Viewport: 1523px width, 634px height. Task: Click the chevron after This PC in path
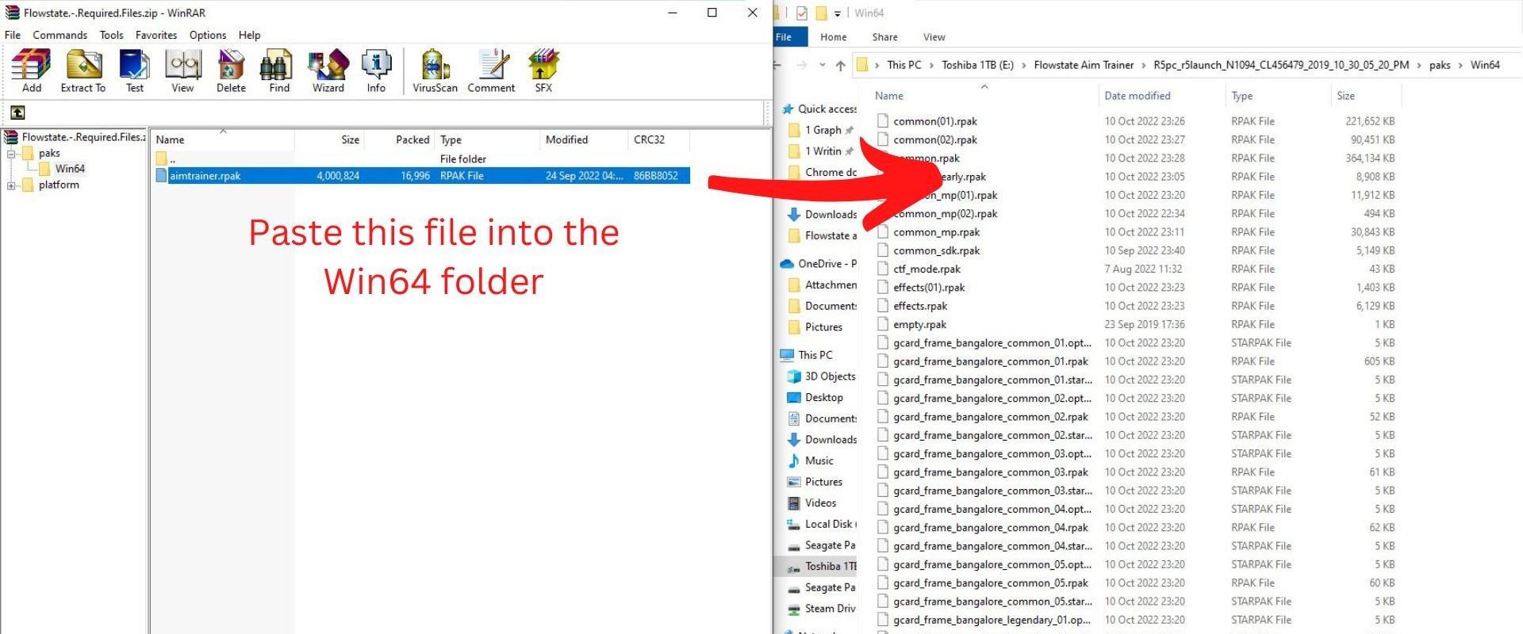point(931,65)
